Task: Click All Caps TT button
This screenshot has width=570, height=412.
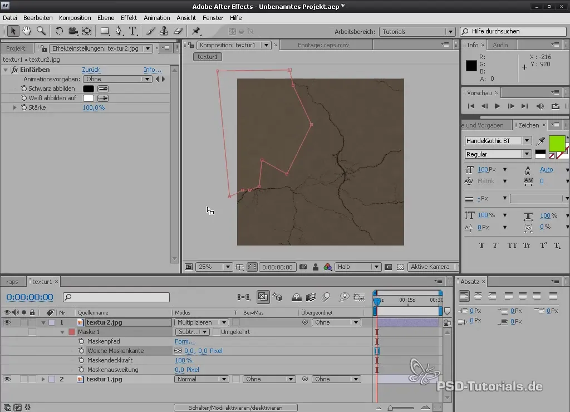Action: point(512,246)
